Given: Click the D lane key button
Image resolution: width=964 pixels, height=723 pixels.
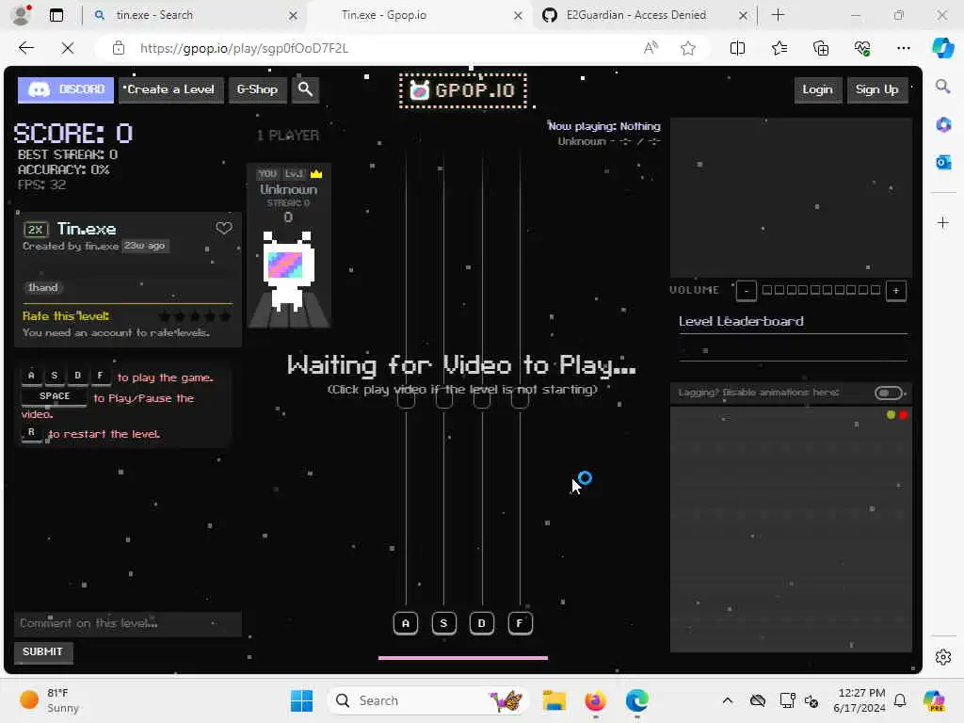Looking at the screenshot, I should tap(482, 623).
